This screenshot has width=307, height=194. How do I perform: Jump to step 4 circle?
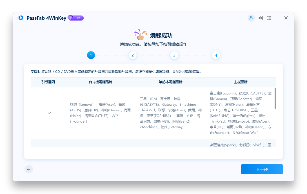[216, 55]
